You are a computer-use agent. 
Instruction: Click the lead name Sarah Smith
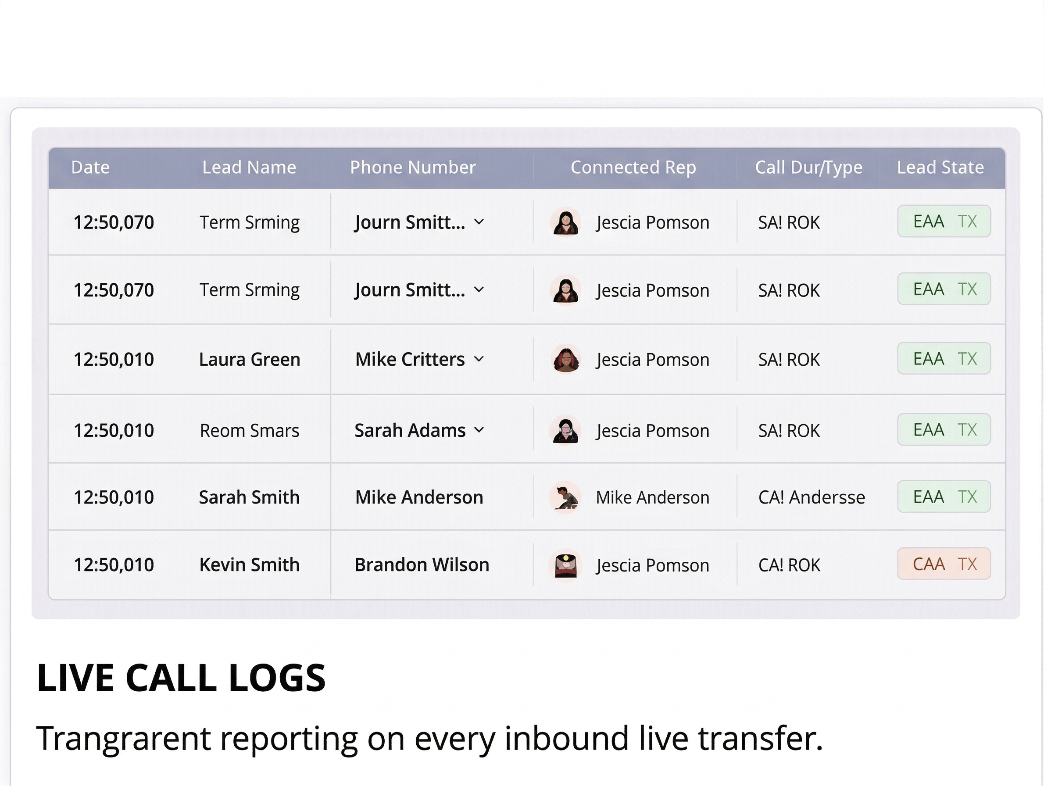click(249, 497)
